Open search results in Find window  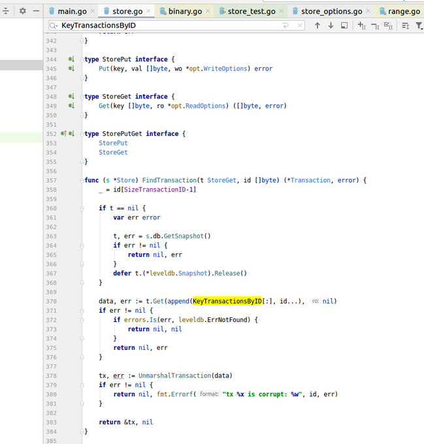[344, 25]
